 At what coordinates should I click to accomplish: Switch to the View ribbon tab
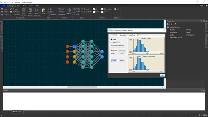[31, 6]
